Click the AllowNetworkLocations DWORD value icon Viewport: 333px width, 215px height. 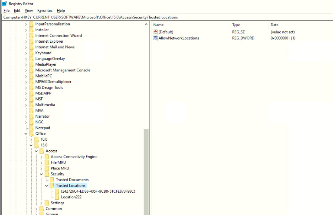(155, 38)
